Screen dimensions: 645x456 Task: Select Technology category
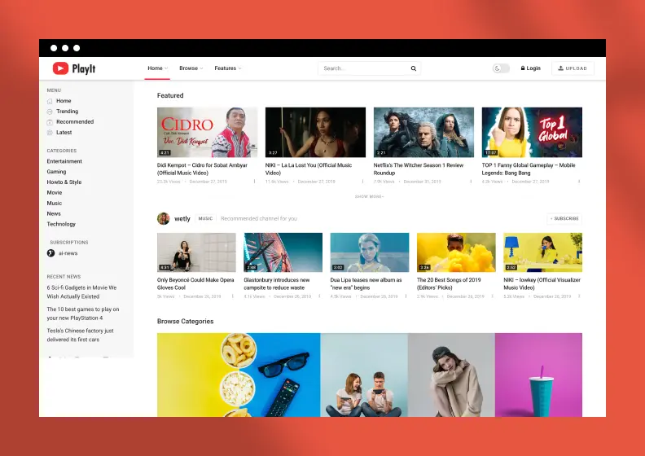(61, 224)
